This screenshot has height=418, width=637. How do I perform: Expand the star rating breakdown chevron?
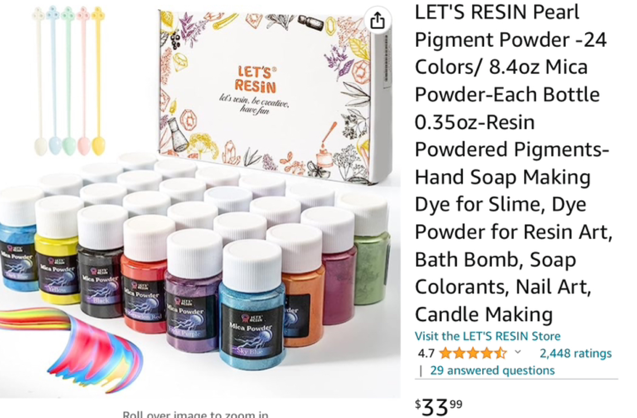[x=518, y=353]
